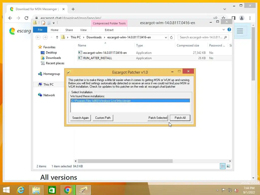Sort by Password column header
This screenshot has height=195, width=260.
point(217,45)
